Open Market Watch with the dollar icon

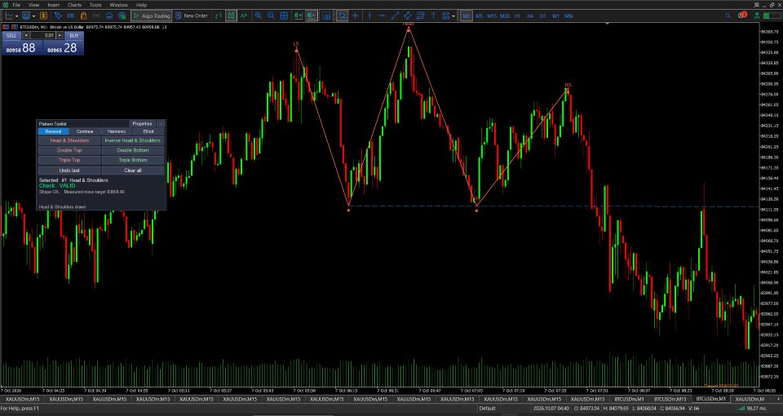click(43, 16)
